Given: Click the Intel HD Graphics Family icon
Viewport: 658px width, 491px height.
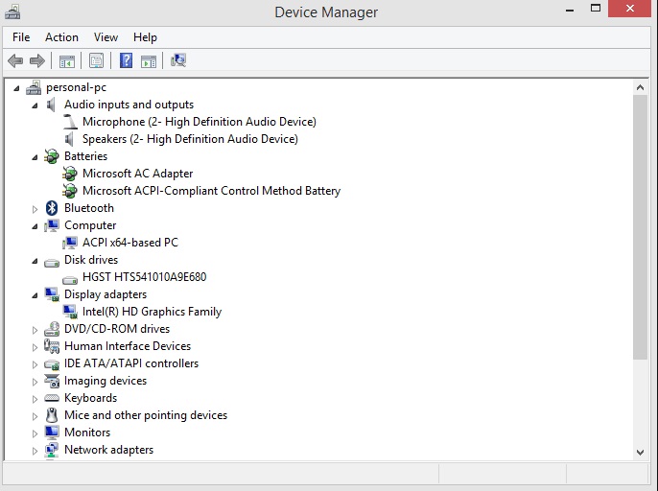Looking at the screenshot, I should [70, 312].
